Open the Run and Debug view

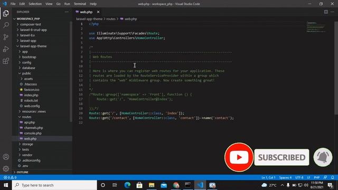(x=6, y=49)
